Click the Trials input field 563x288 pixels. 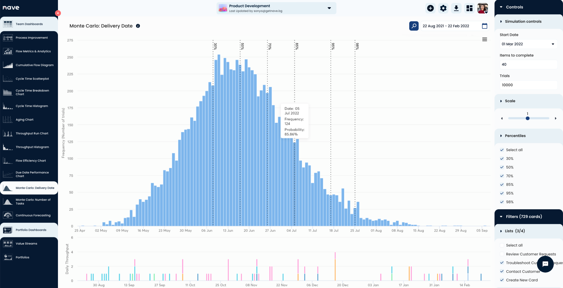(528, 85)
